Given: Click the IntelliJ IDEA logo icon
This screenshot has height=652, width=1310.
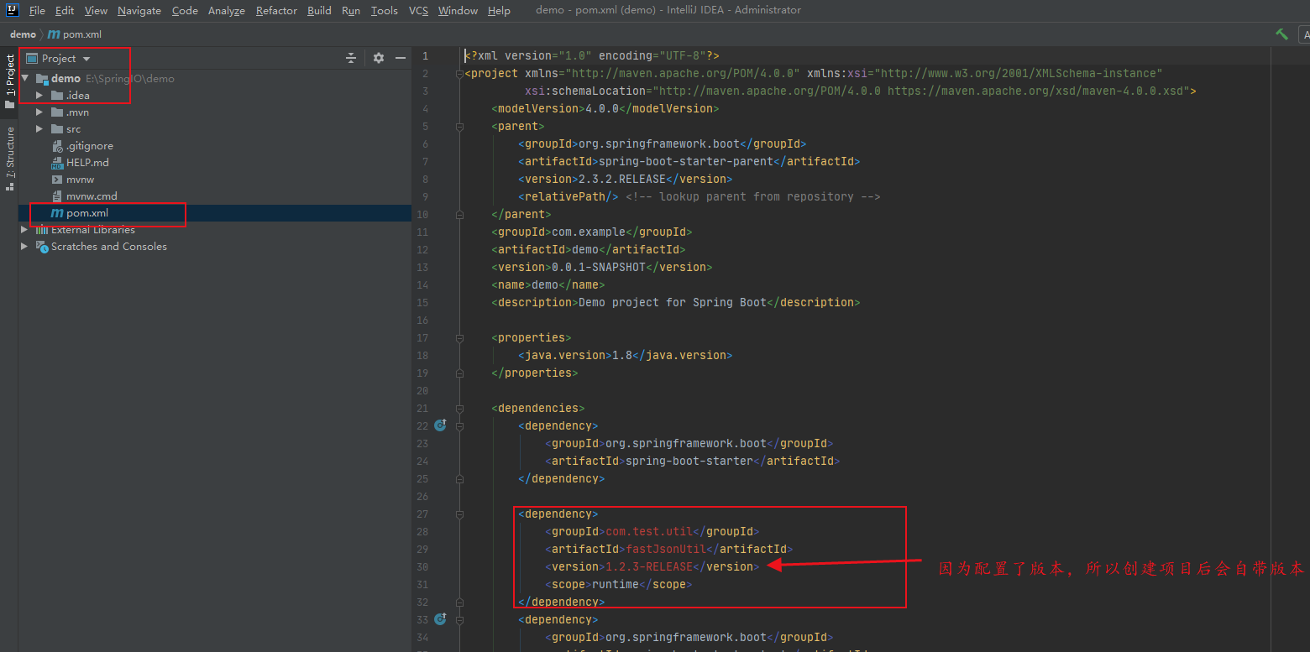Looking at the screenshot, I should point(13,10).
